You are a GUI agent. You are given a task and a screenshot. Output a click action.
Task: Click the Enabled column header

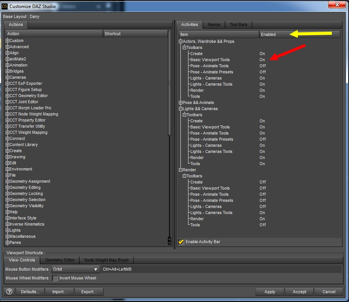coord(300,34)
